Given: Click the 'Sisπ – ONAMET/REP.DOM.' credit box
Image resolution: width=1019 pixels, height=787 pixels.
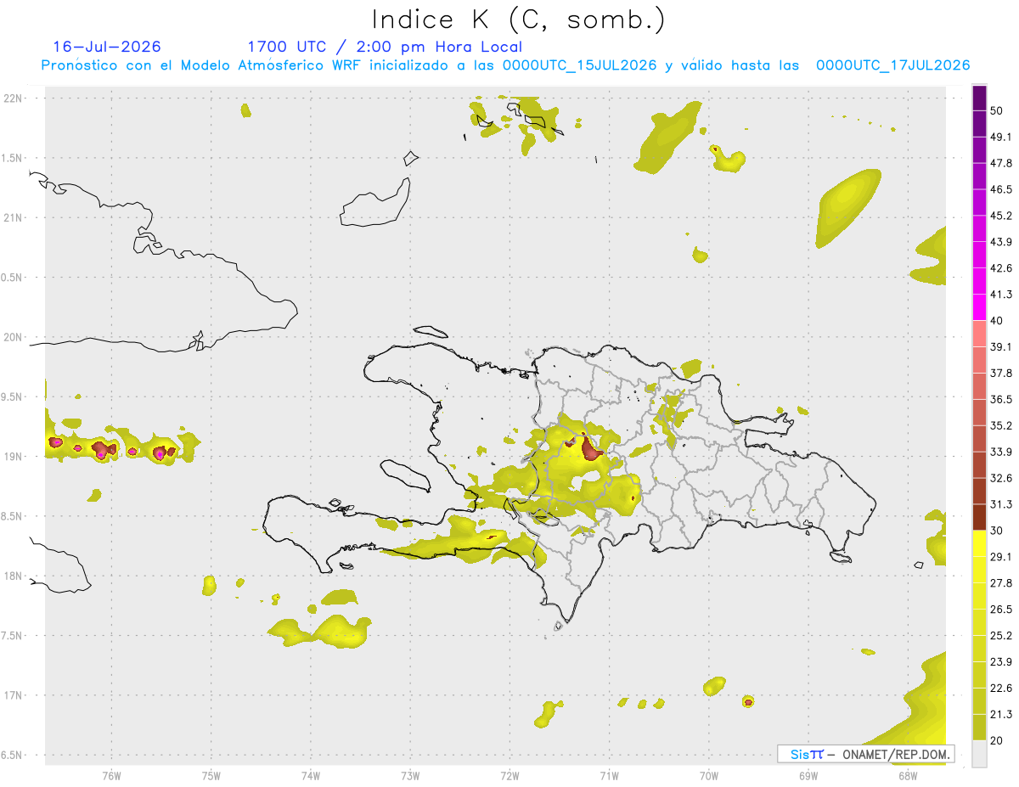Looking at the screenshot, I should (x=865, y=754).
